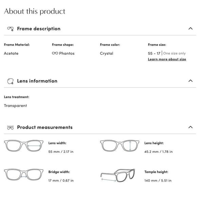Click the Phantos shape glasses icon
The image size is (197, 197).
55,53
